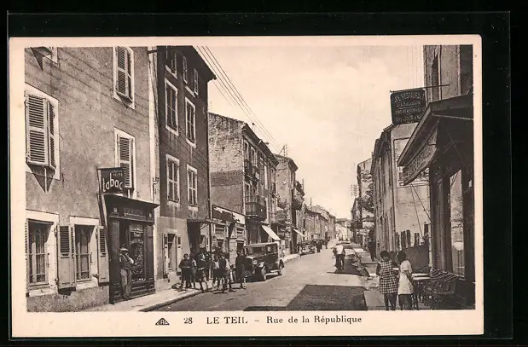The height and width of the screenshot is (347, 528).
Task: Click the number 28 in the caption
Action: [188, 321]
